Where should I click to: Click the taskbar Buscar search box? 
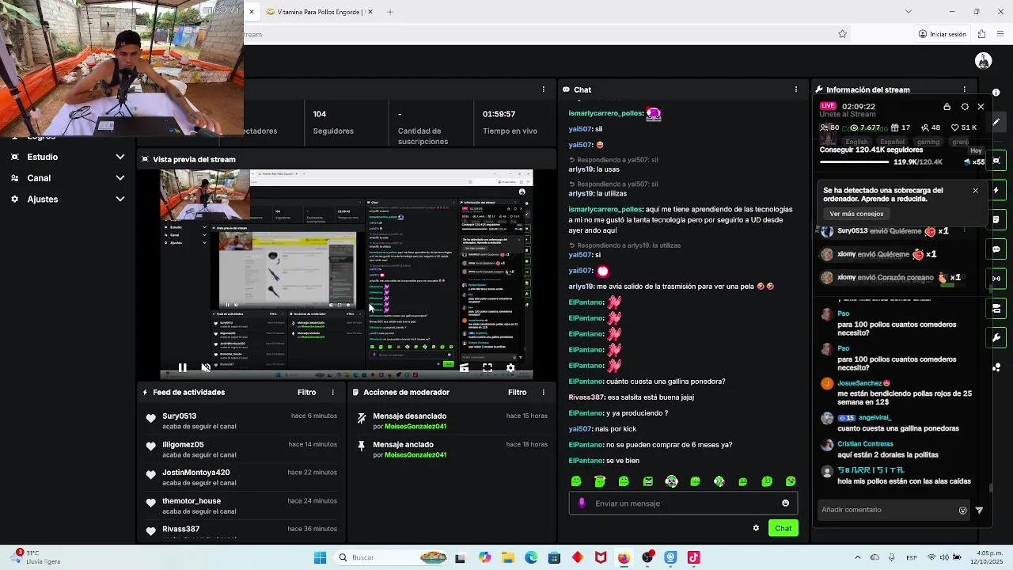click(389, 557)
